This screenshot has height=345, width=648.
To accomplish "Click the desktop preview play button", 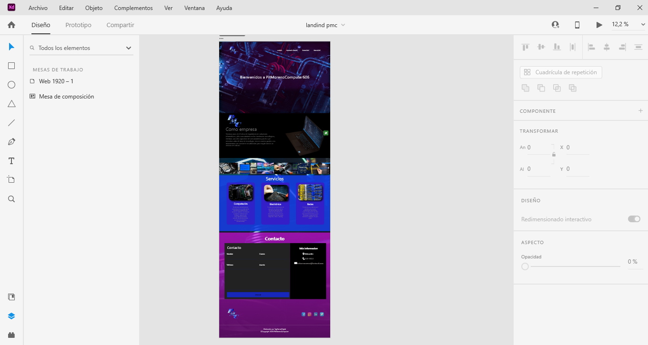I will 599,25.
